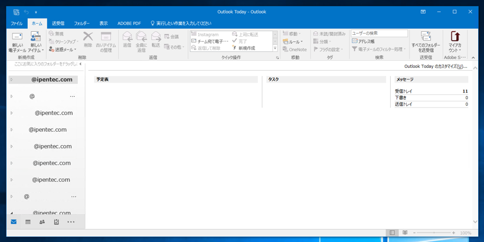Open the 新しいアイテム dropdown
This screenshot has height=242, width=484.
(x=36, y=42)
